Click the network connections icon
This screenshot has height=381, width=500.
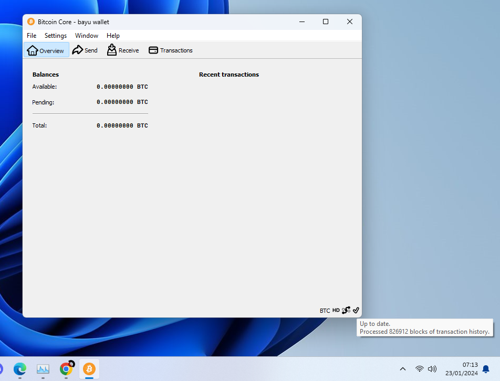(346, 310)
